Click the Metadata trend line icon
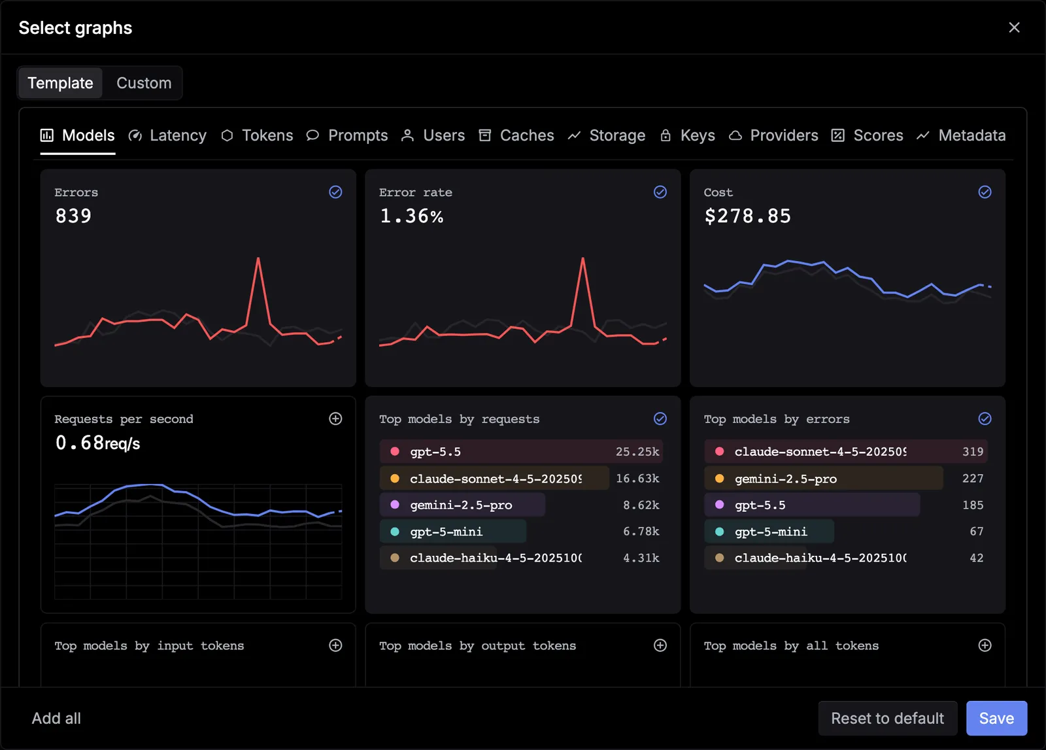This screenshot has height=750, width=1046. click(x=923, y=135)
